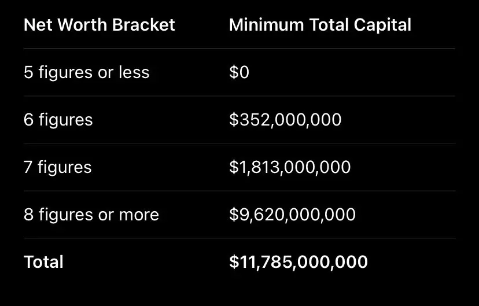The height and width of the screenshot is (306, 479).
Task: Click the word less in first bracket
Action: [134, 72]
